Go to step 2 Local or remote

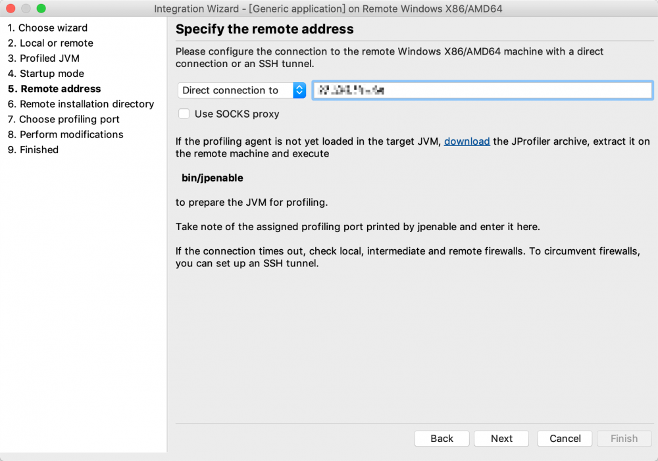(50, 43)
